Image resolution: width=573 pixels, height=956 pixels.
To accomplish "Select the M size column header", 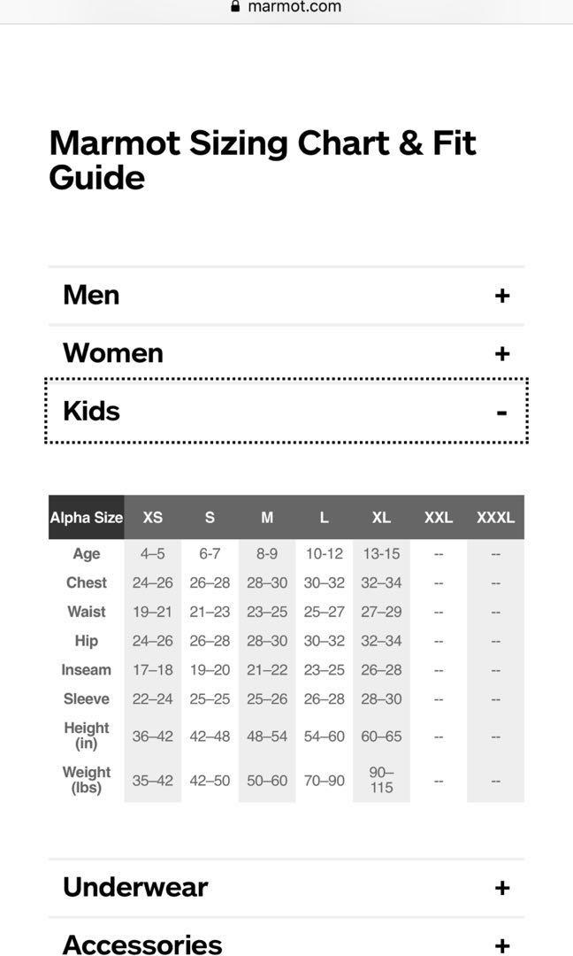I will [267, 517].
